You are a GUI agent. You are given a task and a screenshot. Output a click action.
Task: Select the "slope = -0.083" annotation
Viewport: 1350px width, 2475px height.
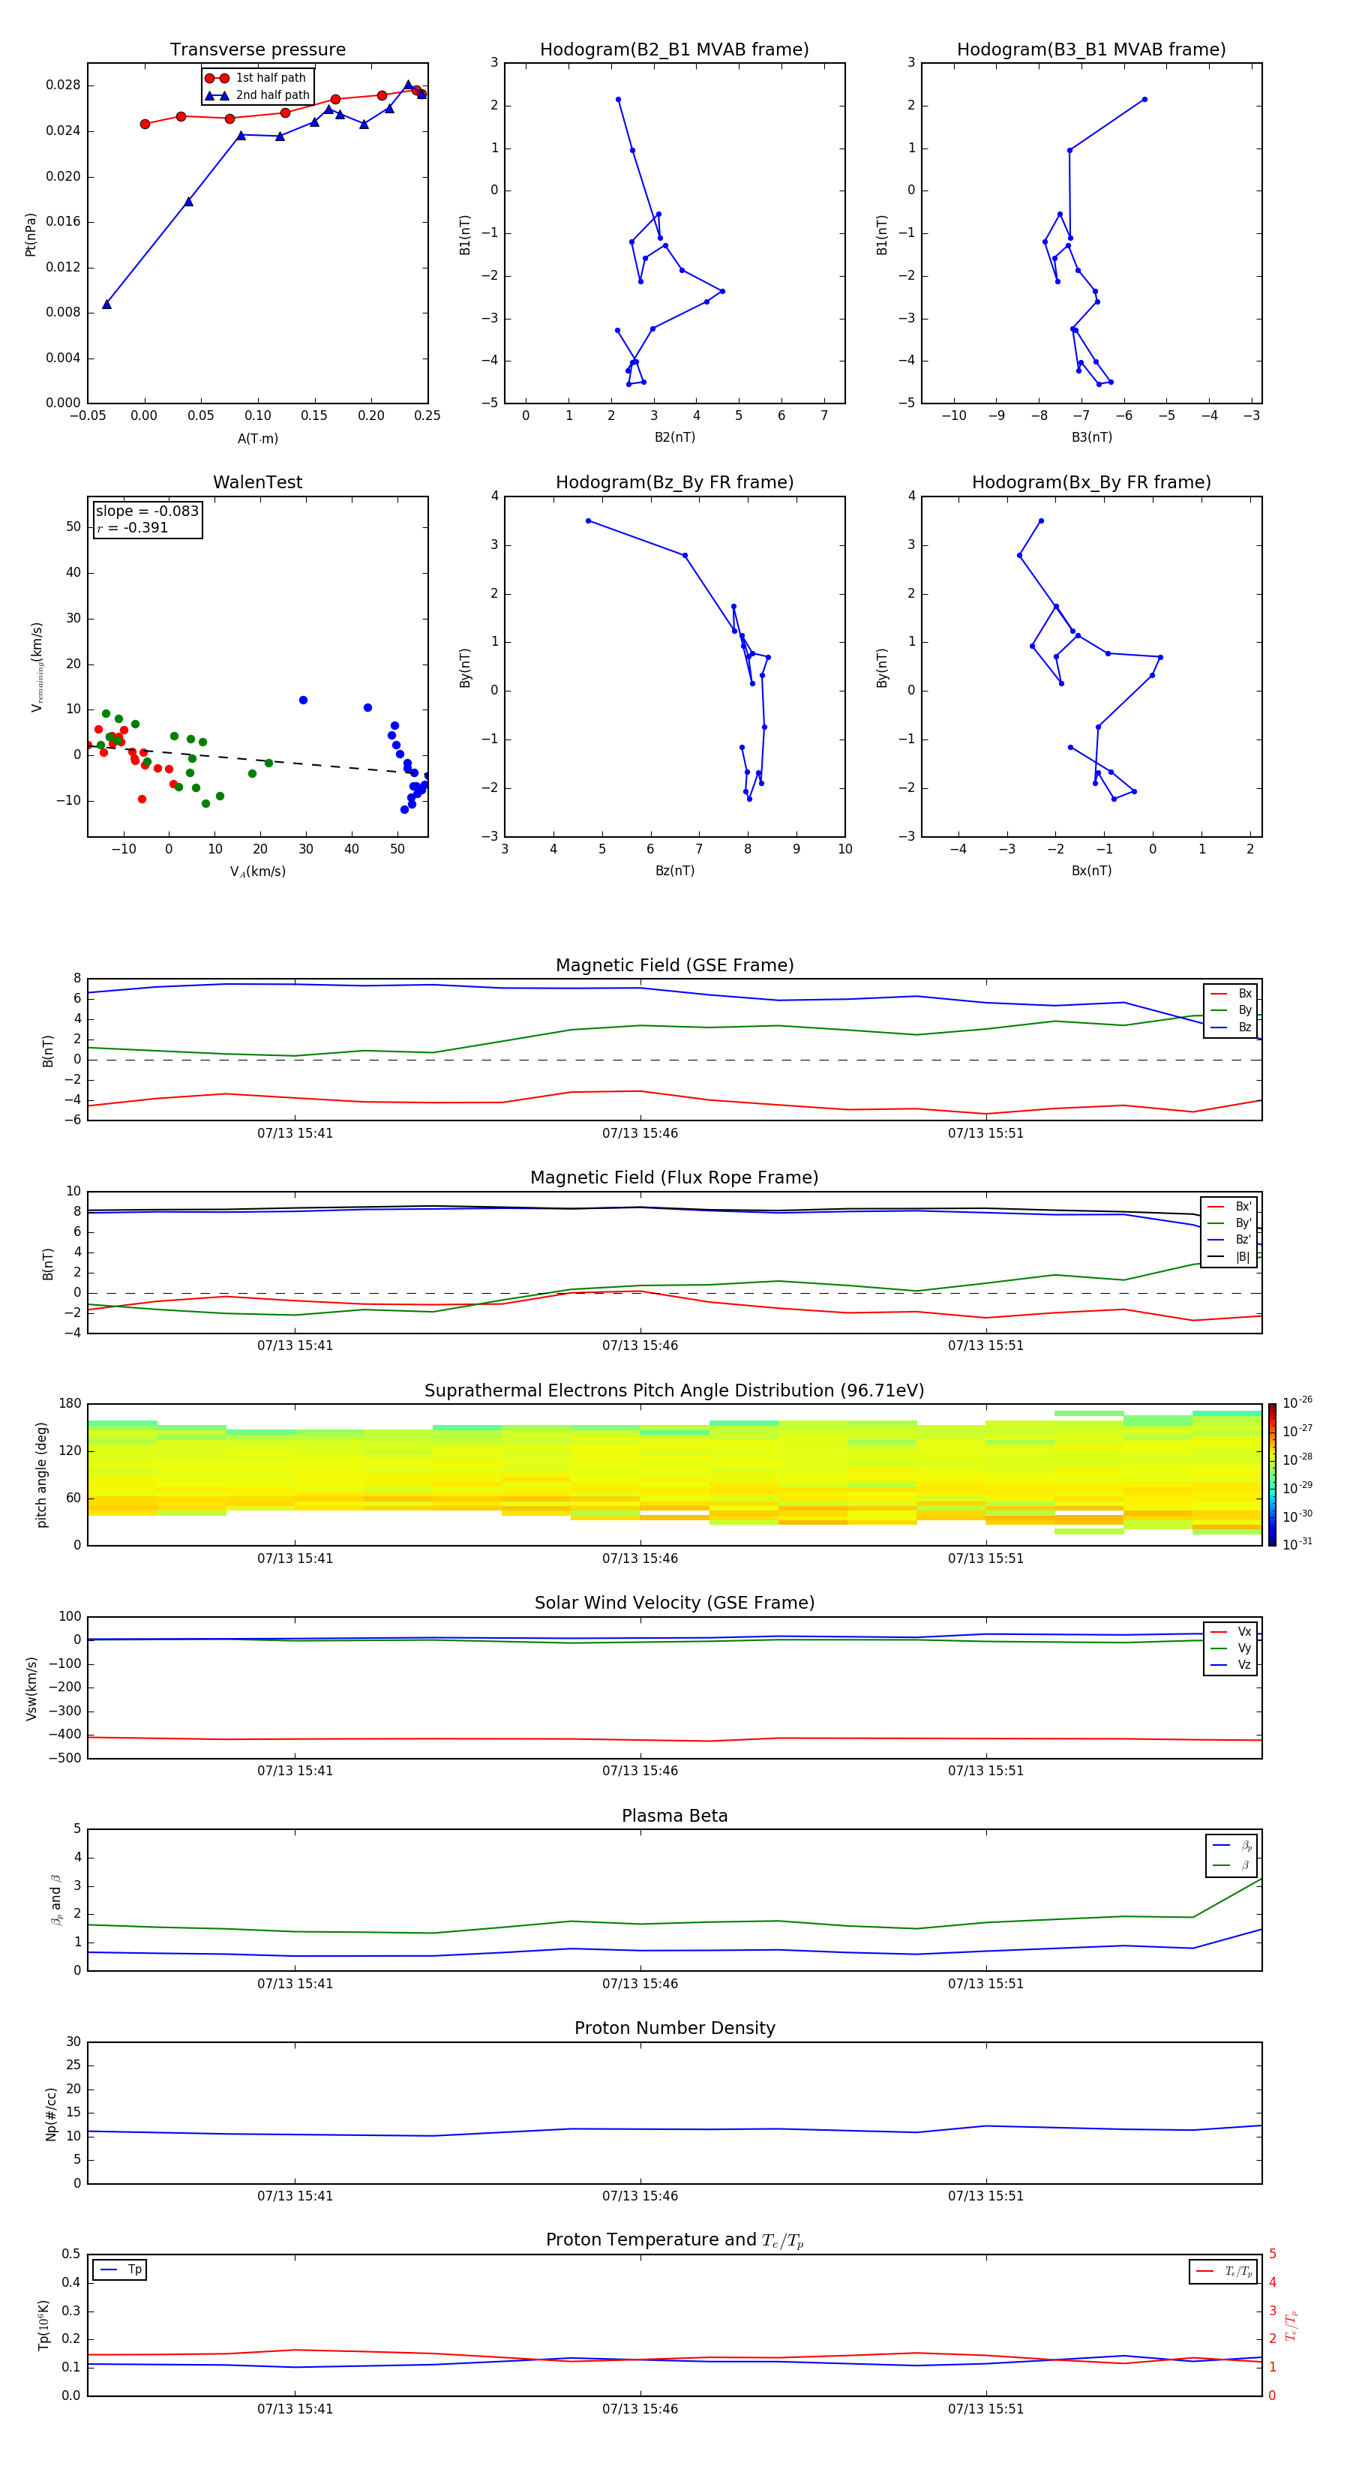pyautogui.click(x=147, y=511)
